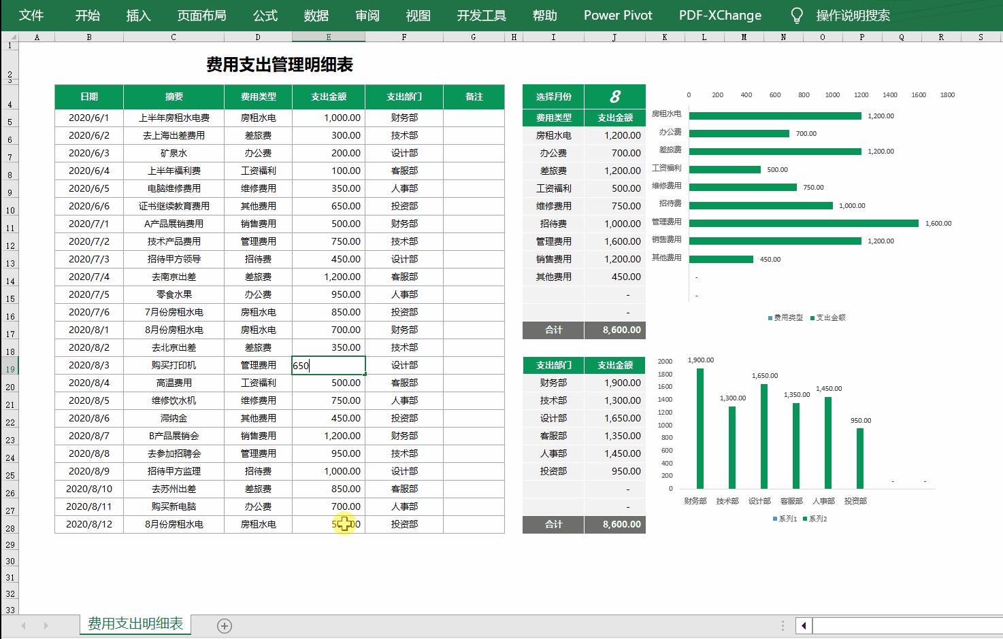Click the add new worksheet plus icon

click(224, 625)
